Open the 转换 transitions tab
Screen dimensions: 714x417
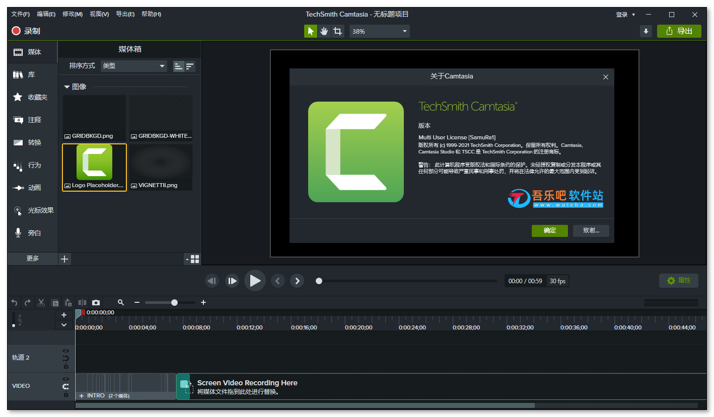coord(33,142)
